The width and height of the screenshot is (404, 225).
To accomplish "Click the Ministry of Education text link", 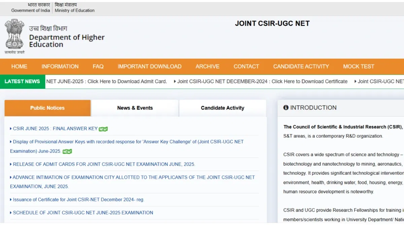I will [75, 10].
